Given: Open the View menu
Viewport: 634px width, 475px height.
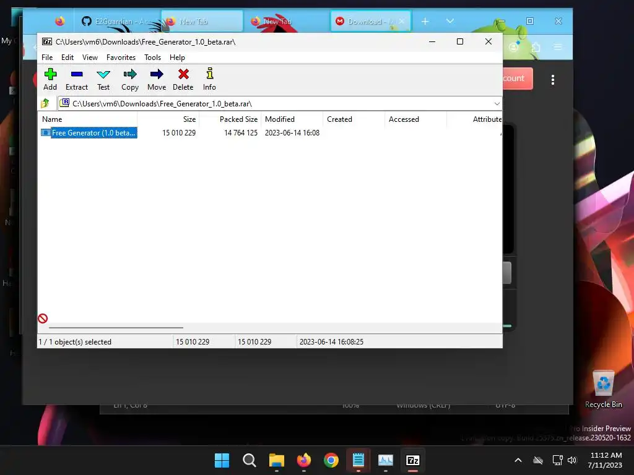Looking at the screenshot, I should click(x=90, y=58).
